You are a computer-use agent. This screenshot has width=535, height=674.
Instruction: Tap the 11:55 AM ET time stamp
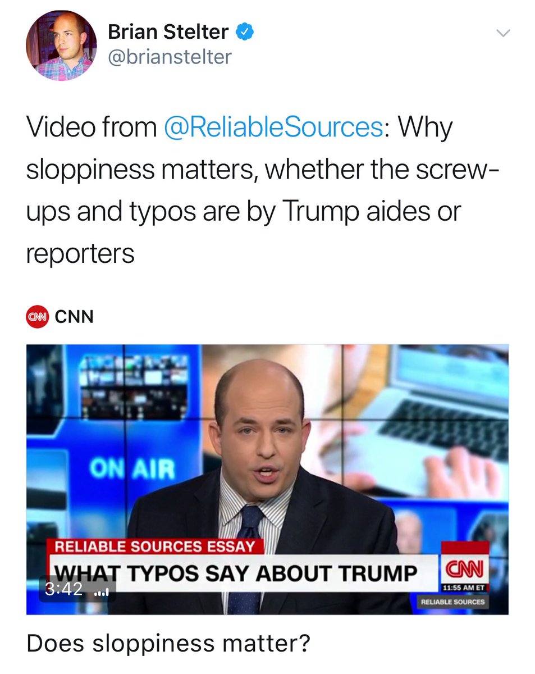pyautogui.click(x=463, y=588)
